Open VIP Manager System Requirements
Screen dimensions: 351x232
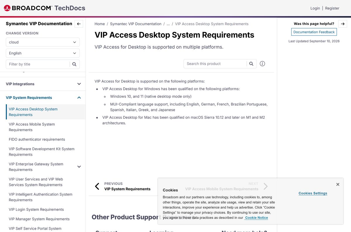[39, 219]
